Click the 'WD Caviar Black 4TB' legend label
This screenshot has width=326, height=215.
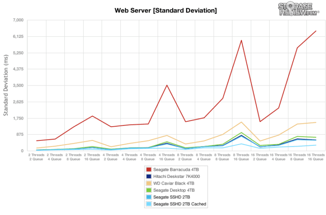point(174,183)
